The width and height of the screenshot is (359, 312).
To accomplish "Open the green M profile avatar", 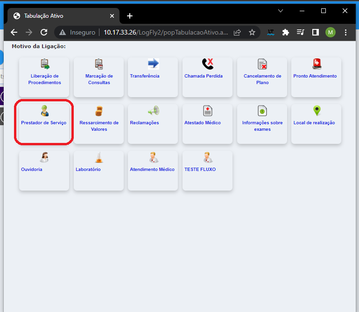I will (331, 32).
